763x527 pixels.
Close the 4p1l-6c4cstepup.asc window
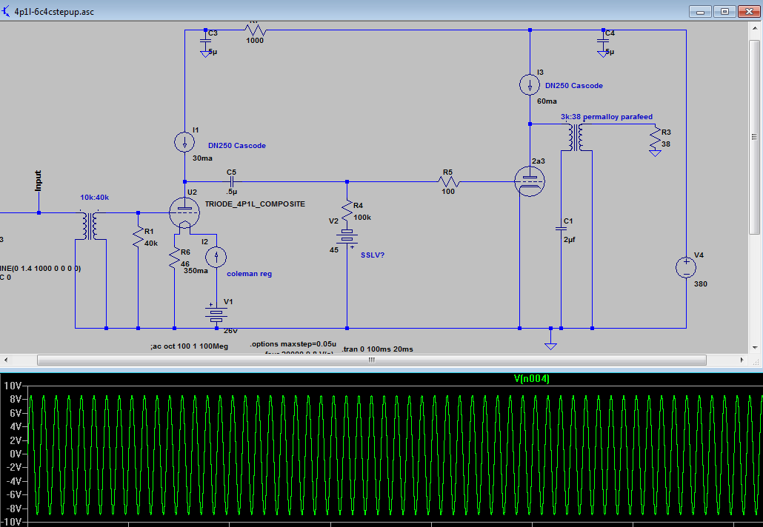tap(749, 12)
